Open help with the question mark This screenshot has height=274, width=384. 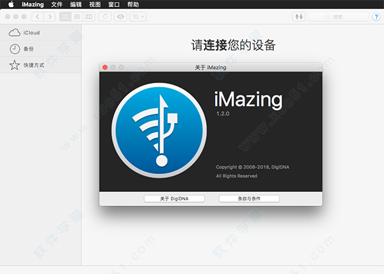pos(376,17)
